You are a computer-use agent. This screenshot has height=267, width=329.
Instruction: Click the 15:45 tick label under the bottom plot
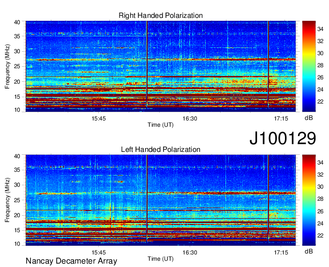click(x=99, y=252)
